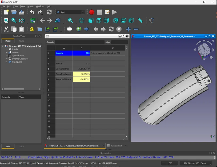The image size is (217, 167).
Task: Select the Circumference value cell
Action: [x=81, y=69]
